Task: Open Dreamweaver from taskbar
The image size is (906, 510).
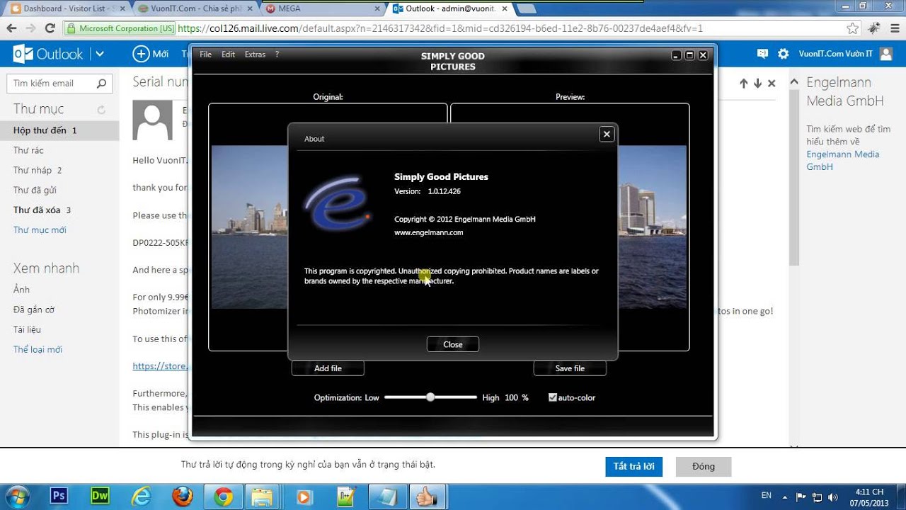Action: click(x=100, y=497)
